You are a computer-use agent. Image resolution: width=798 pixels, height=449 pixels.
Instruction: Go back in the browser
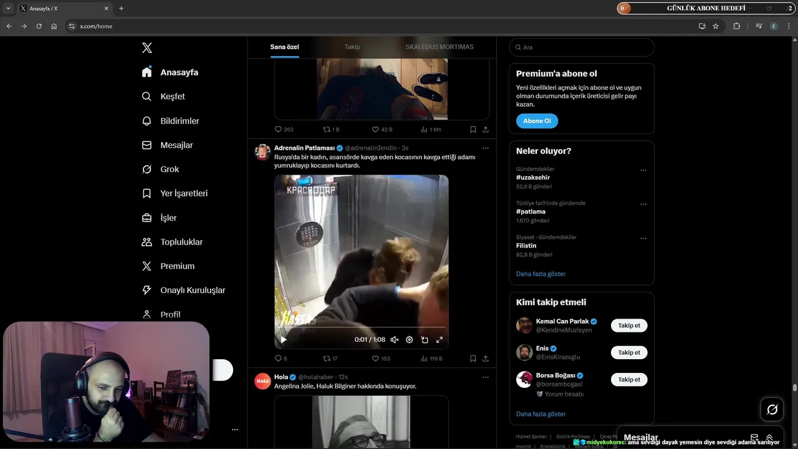point(9,26)
